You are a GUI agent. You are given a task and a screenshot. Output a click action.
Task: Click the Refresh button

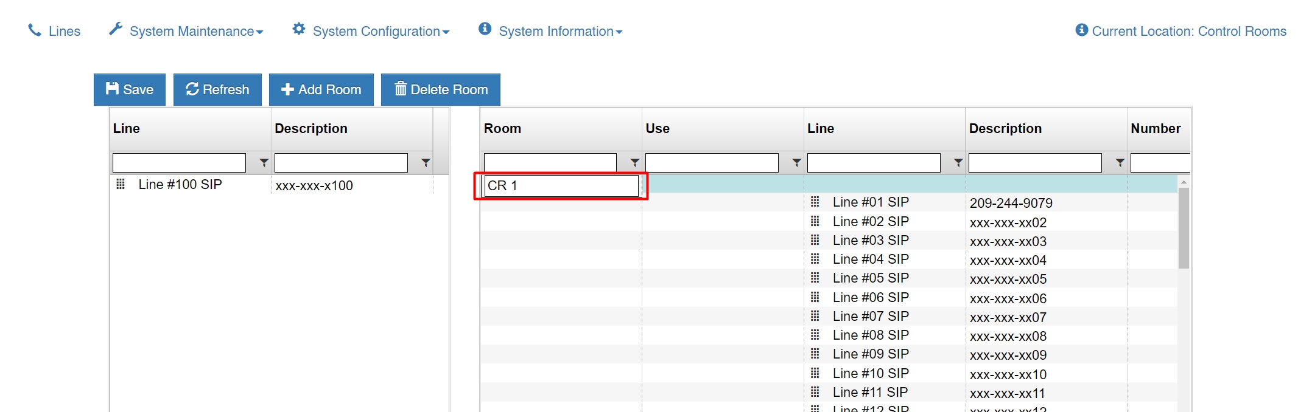point(217,89)
